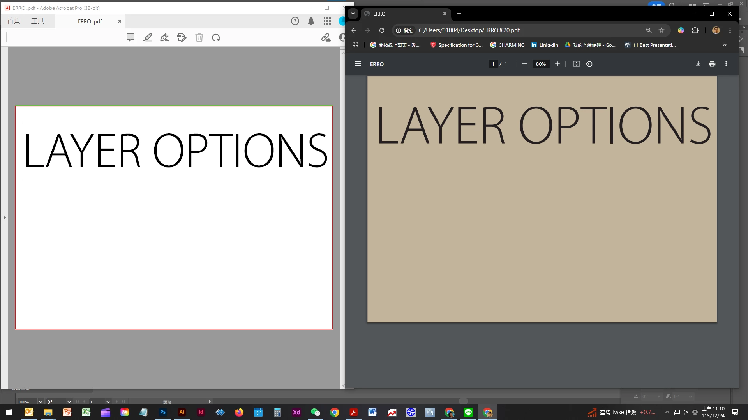Image resolution: width=748 pixels, height=420 pixels.
Task: Open the 100% zoom dropdown in status bar
Action: click(41, 401)
